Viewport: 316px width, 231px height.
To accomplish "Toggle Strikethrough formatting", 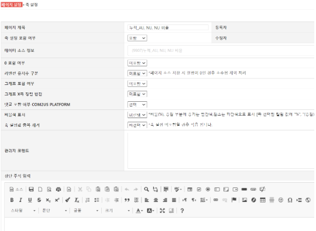I will pos(39,200).
